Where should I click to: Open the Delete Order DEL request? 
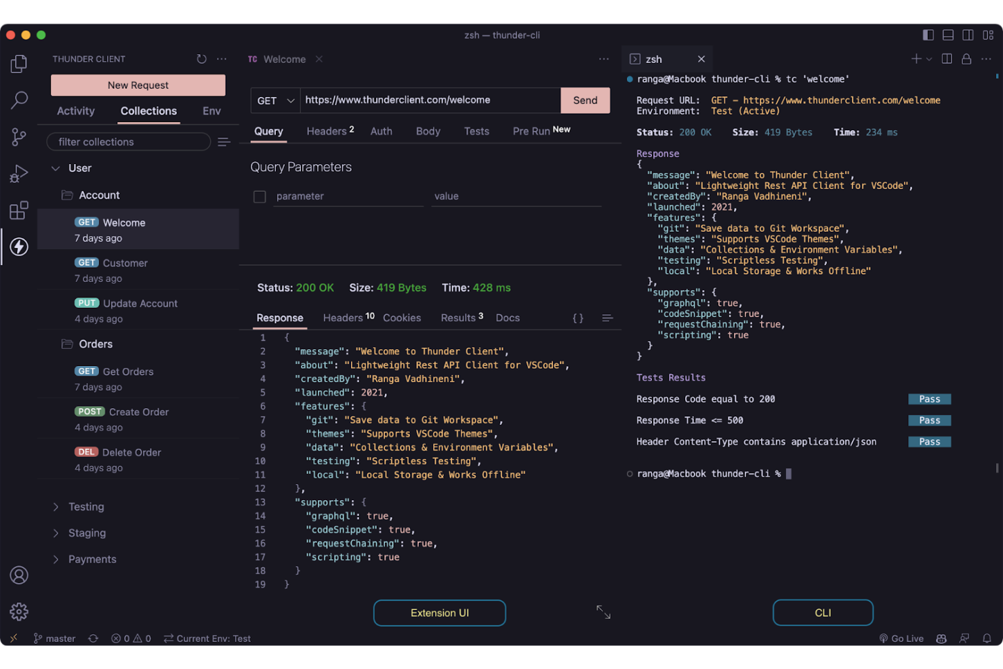(138, 460)
